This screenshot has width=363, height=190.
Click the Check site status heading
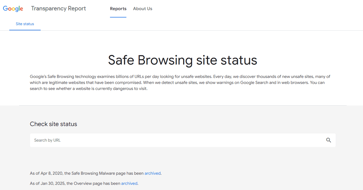coord(53,124)
